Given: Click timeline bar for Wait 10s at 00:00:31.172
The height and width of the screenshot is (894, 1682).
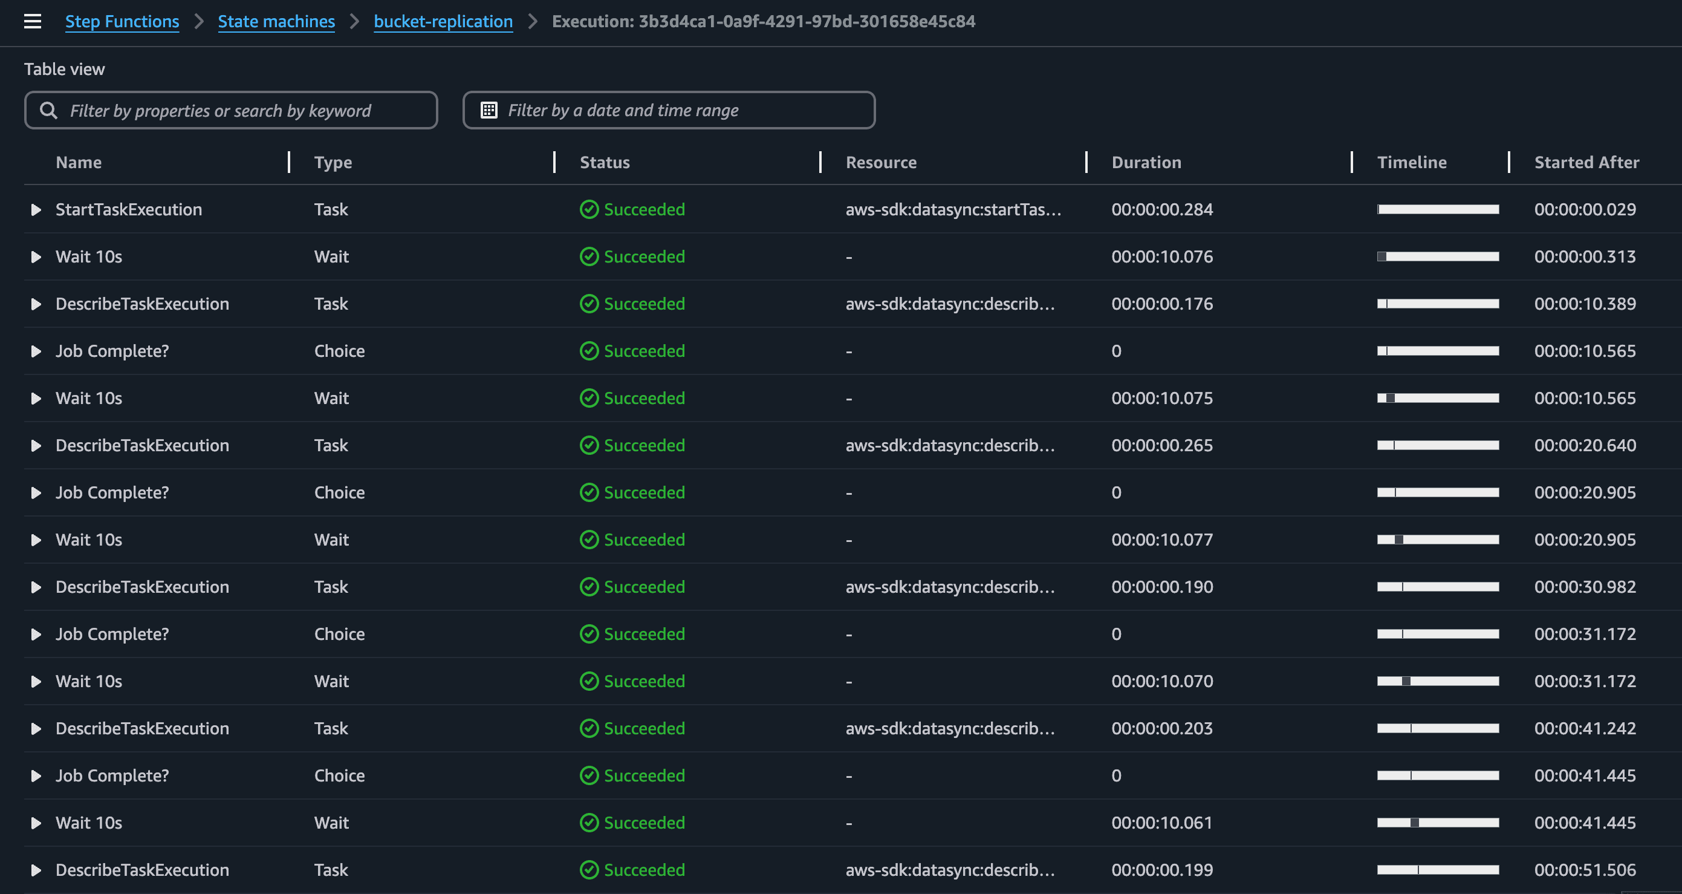Looking at the screenshot, I should click(x=1438, y=681).
